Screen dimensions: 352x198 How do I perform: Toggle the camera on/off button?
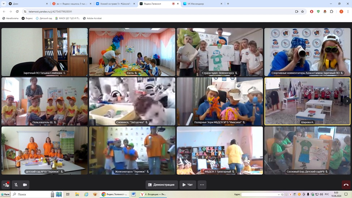[x=25, y=185]
